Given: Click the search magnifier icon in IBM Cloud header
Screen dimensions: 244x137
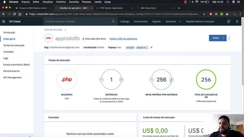Looking at the screenshot, I should point(113,21).
